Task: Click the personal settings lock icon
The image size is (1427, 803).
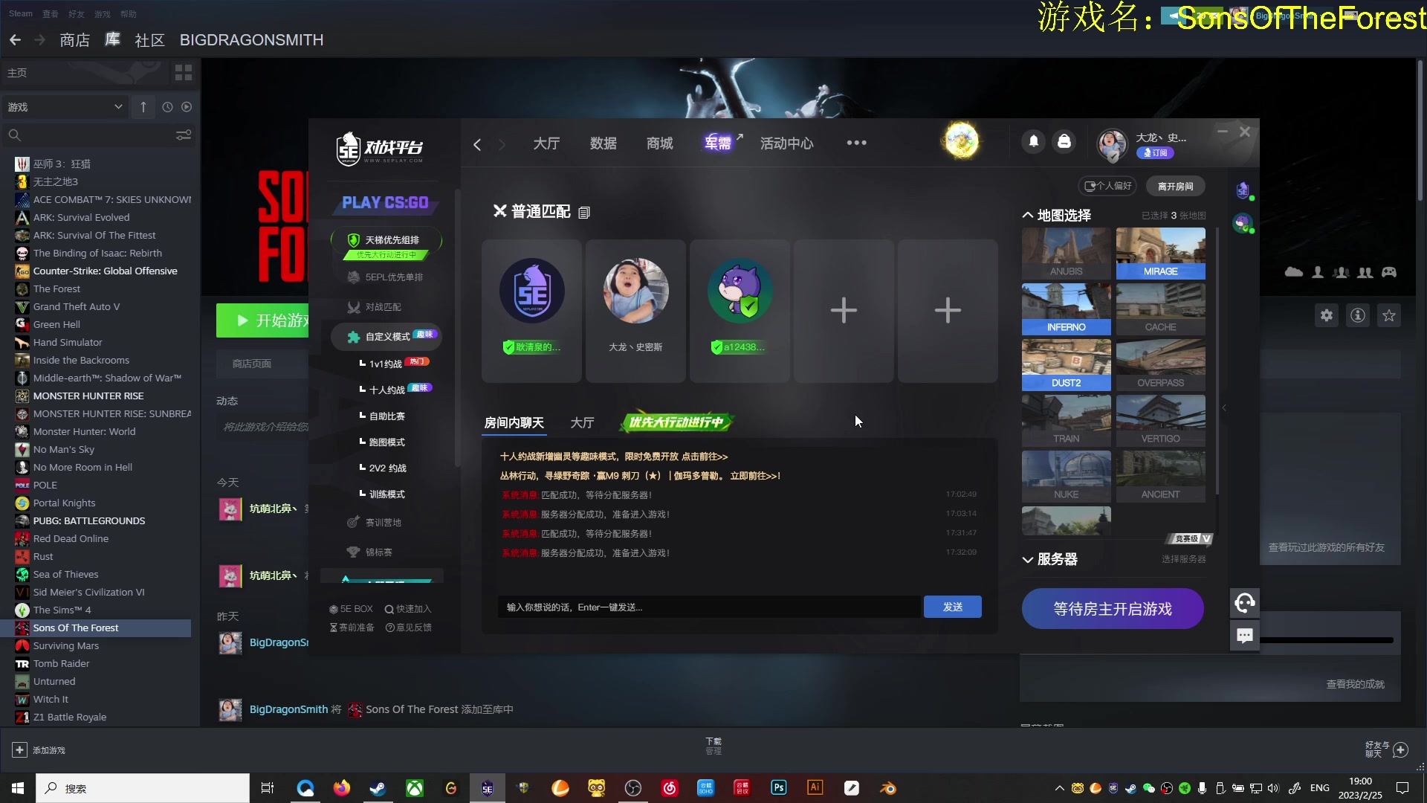Action: [x=1064, y=143]
